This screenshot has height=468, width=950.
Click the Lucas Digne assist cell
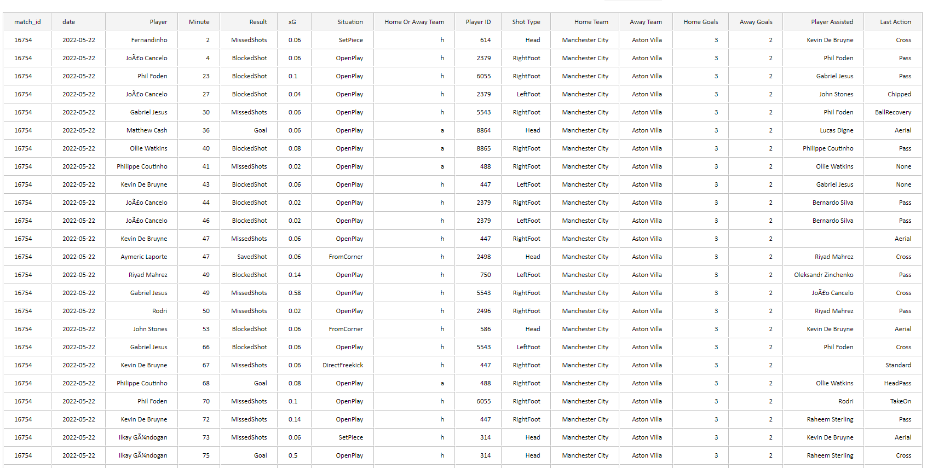[x=836, y=130]
